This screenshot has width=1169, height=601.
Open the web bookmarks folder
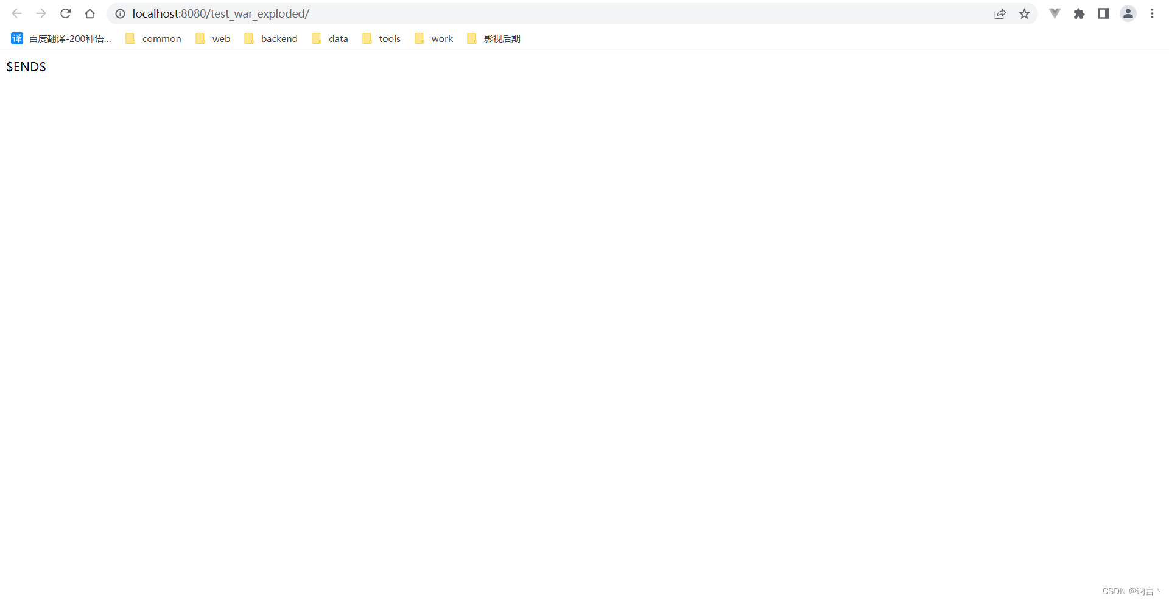212,38
